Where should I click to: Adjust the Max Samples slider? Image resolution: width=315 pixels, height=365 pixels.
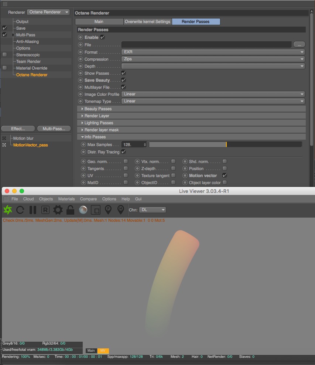(x=225, y=144)
